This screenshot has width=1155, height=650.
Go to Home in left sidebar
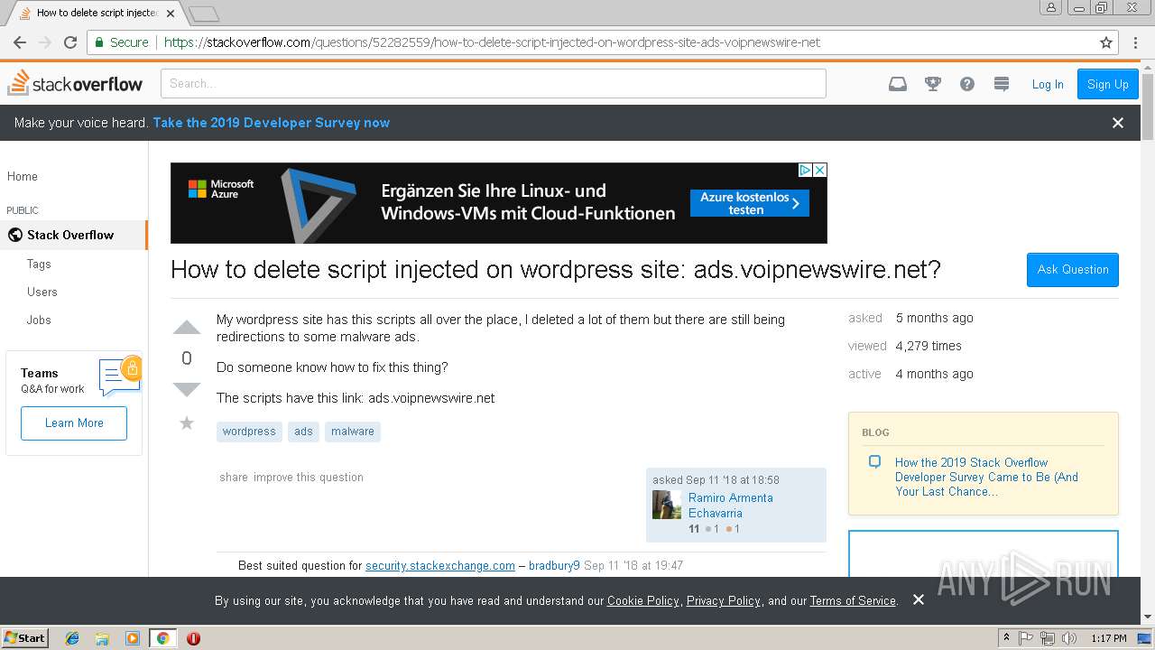pyautogui.click(x=23, y=176)
